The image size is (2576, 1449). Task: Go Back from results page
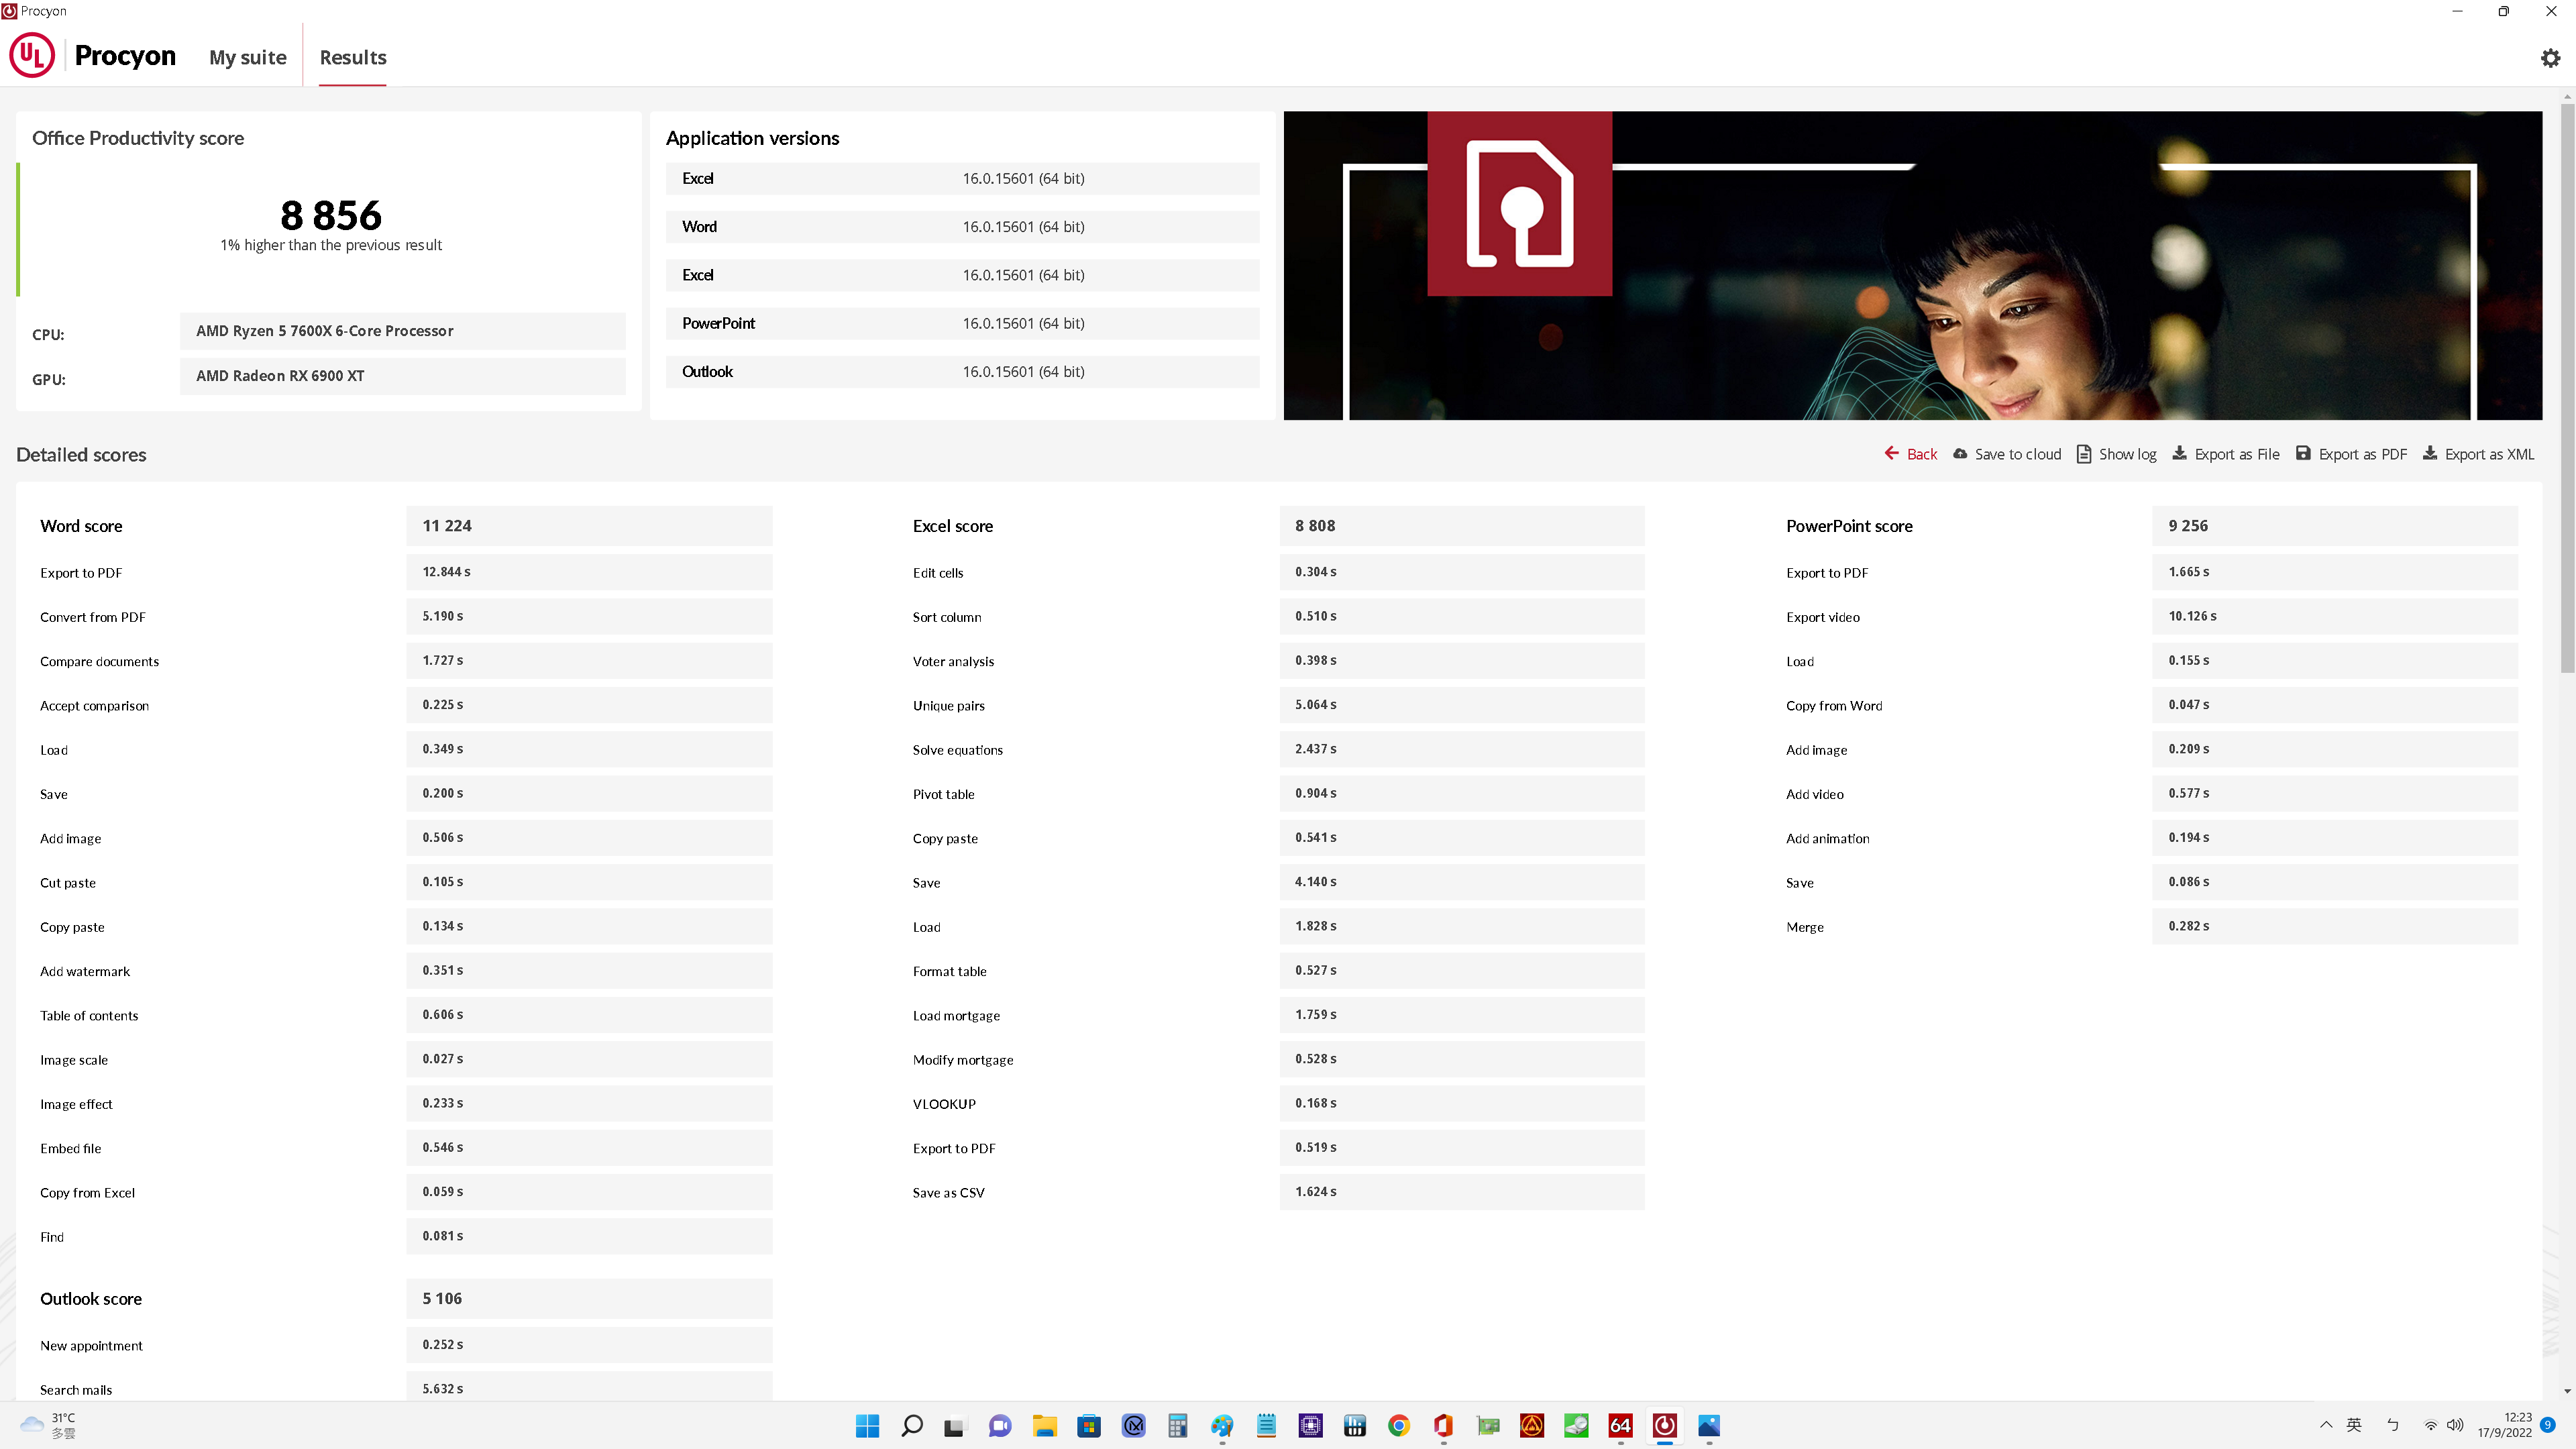1910,454
